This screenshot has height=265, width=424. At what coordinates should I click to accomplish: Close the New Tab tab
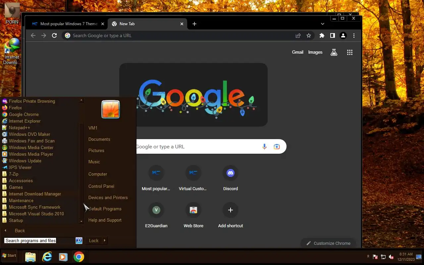tap(182, 24)
